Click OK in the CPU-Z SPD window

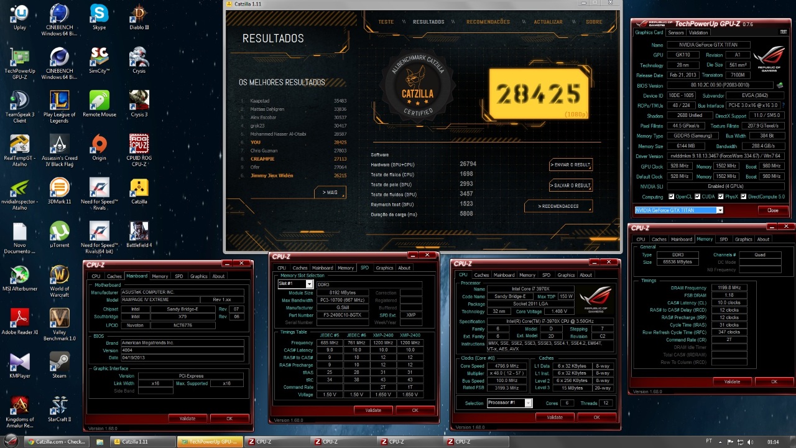coord(415,410)
